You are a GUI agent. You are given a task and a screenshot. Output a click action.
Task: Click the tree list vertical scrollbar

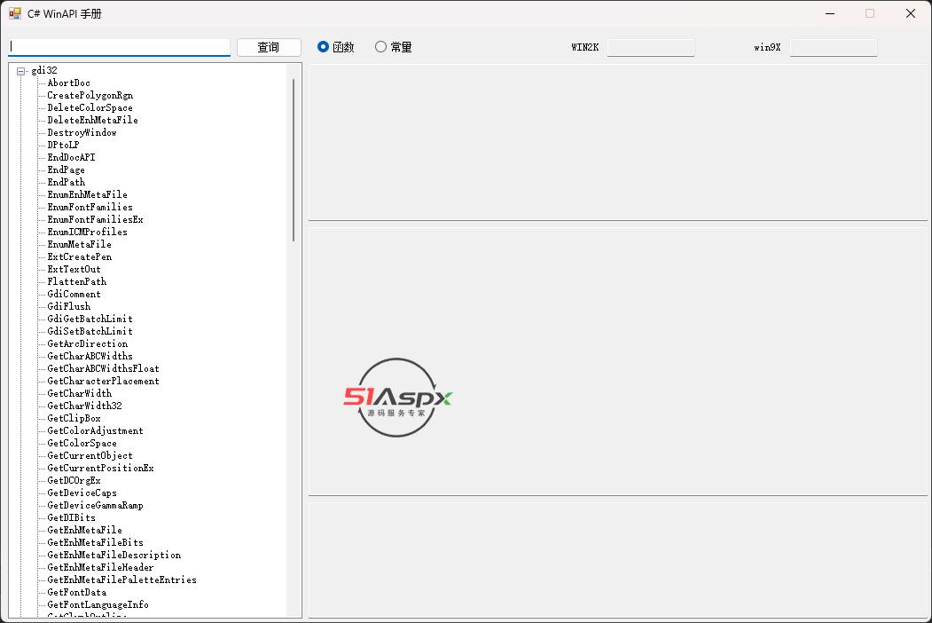point(294,161)
